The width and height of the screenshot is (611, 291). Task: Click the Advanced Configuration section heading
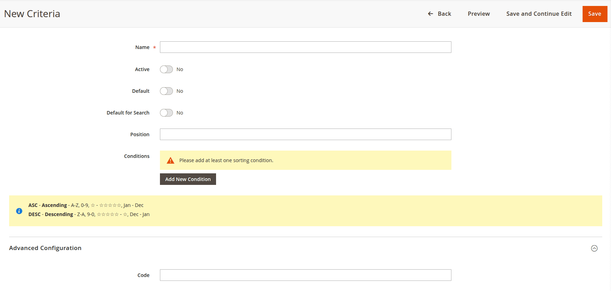pyautogui.click(x=45, y=248)
